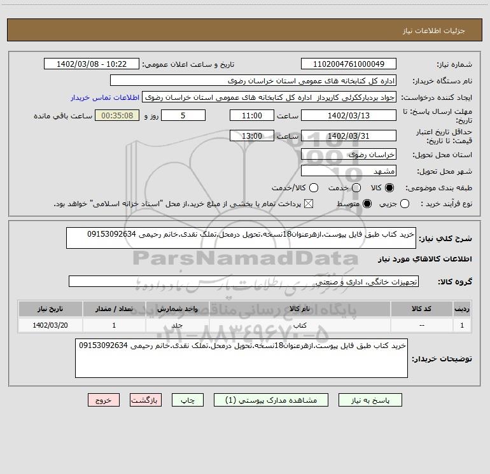Click the ردیف column header

[x=462, y=309]
